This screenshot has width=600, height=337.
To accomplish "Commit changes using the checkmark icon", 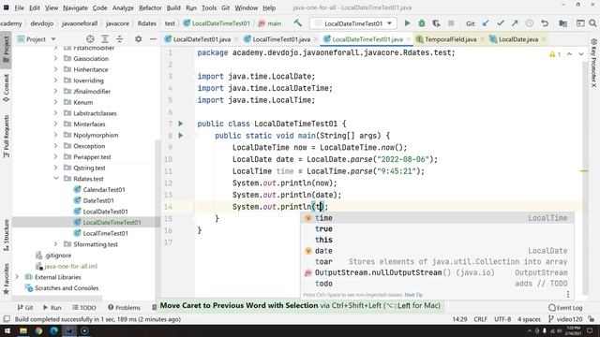I will click(500, 23).
